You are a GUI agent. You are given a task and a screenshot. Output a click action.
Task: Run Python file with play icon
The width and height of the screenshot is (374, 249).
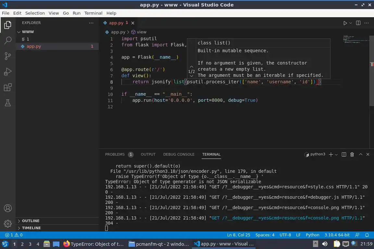345,23
